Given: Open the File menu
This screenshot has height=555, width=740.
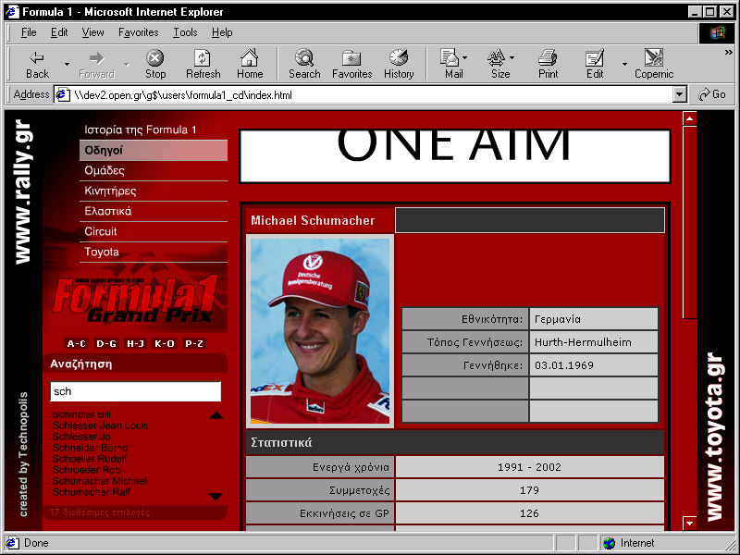Looking at the screenshot, I should pyautogui.click(x=29, y=32).
